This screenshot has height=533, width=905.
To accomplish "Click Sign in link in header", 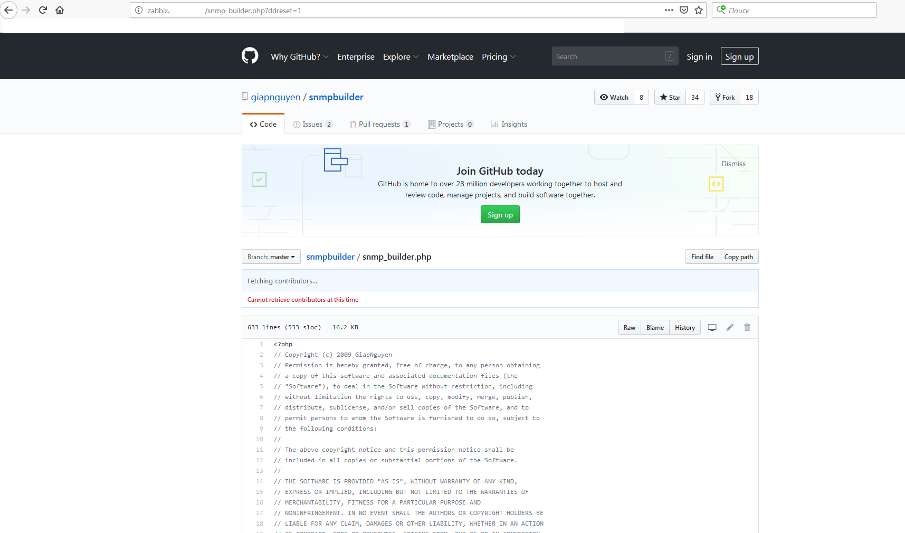I will point(699,56).
